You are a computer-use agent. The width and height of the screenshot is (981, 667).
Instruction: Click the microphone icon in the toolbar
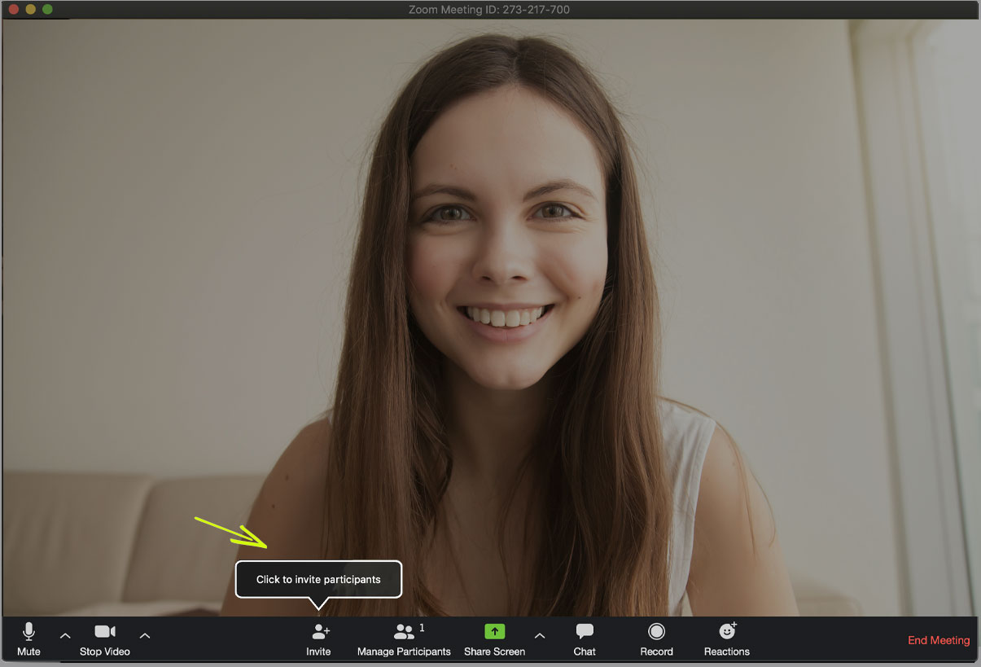pos(29,631)
